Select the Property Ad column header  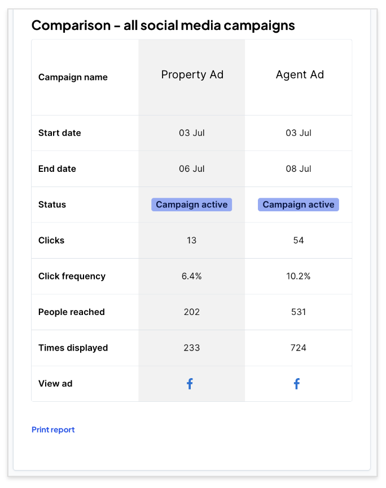point(192,75)
